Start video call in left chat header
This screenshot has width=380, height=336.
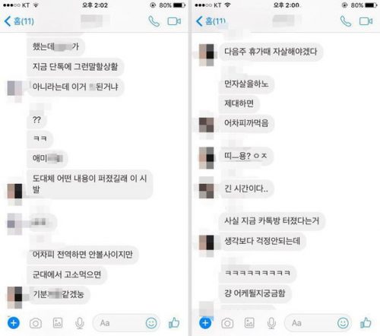click(x=174, y=21)
